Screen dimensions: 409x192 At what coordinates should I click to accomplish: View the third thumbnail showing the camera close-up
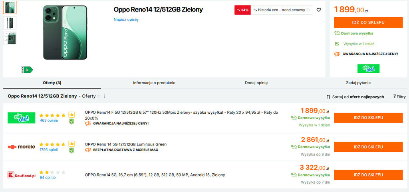tap(10, 38)
